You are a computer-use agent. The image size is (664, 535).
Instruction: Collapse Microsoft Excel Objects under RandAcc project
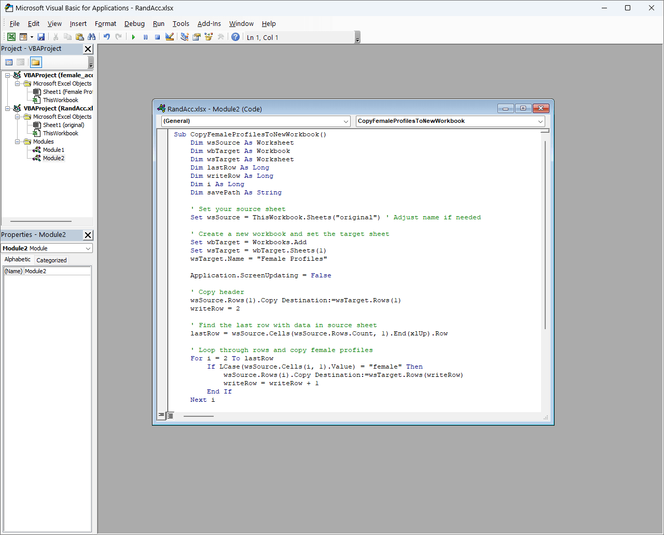[x=18, y=117]
